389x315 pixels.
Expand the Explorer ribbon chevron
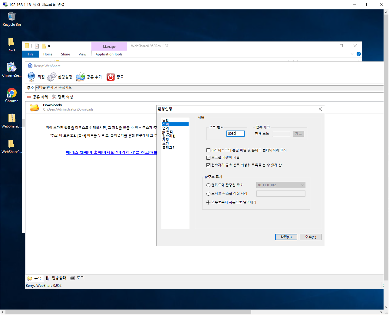coord(352,54)
